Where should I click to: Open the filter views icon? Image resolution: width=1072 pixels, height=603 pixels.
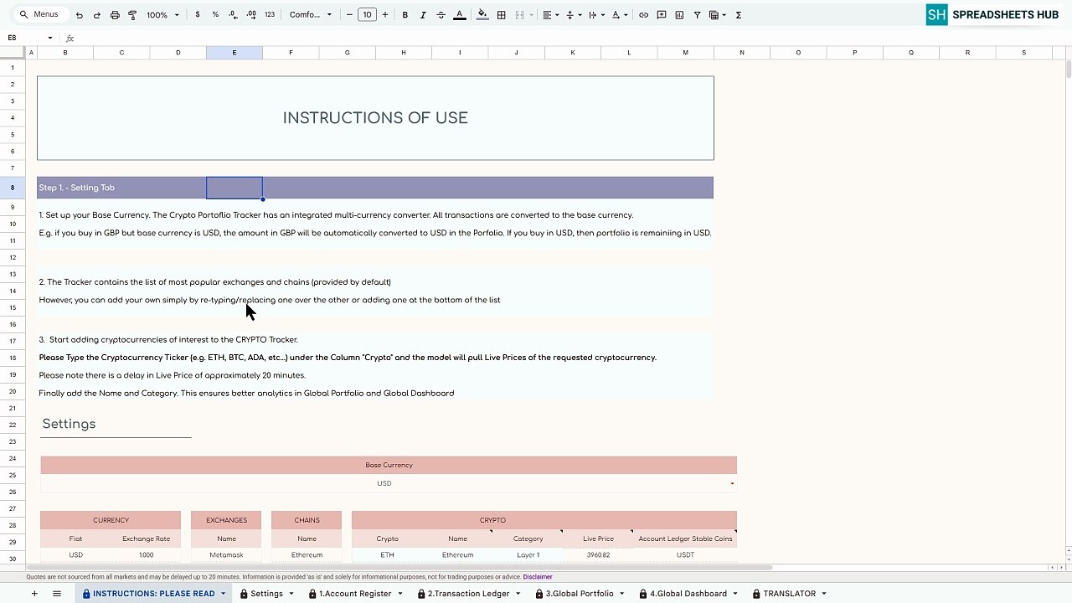717,15
